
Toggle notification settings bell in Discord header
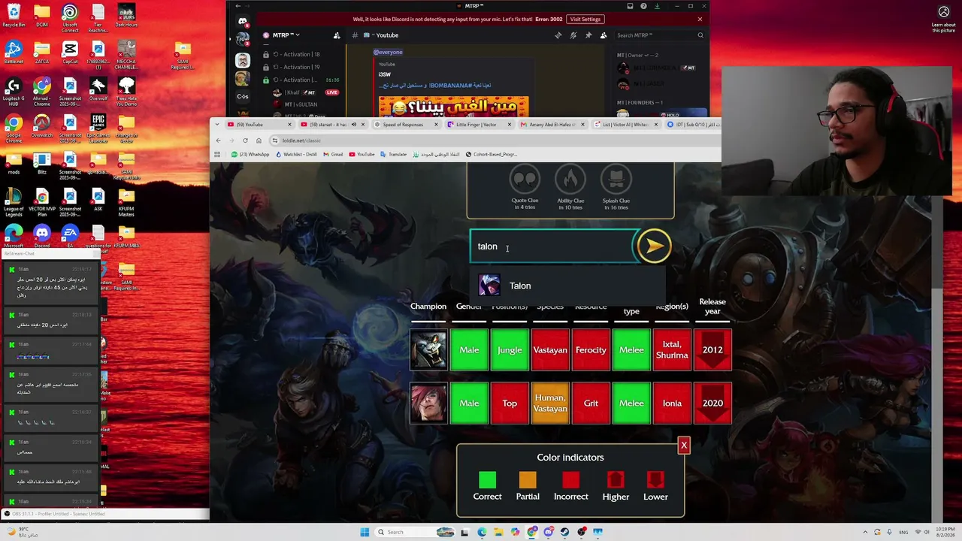[x=573, y=35]
